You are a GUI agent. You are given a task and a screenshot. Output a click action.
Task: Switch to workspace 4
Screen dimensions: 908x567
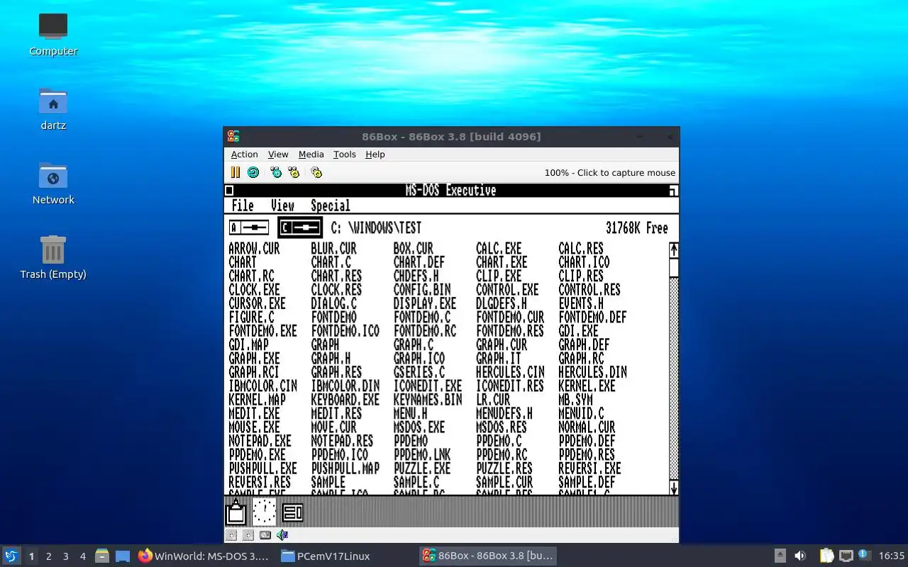coord(82,556)
